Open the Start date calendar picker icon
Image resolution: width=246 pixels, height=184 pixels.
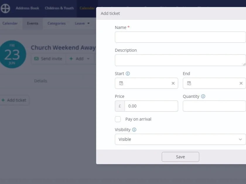coord(121,83)
